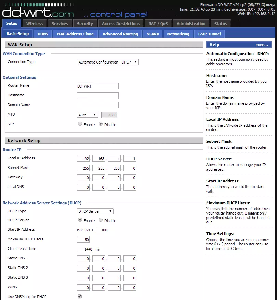
Task: Switch to the VLANs sub-tab
Action: point(153,34)
